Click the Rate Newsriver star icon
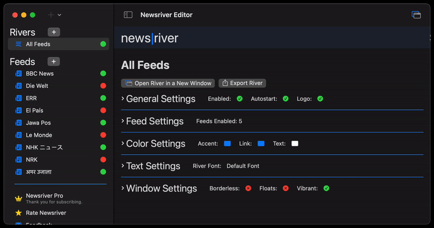434x228 pixels. [x=18, y=213]
